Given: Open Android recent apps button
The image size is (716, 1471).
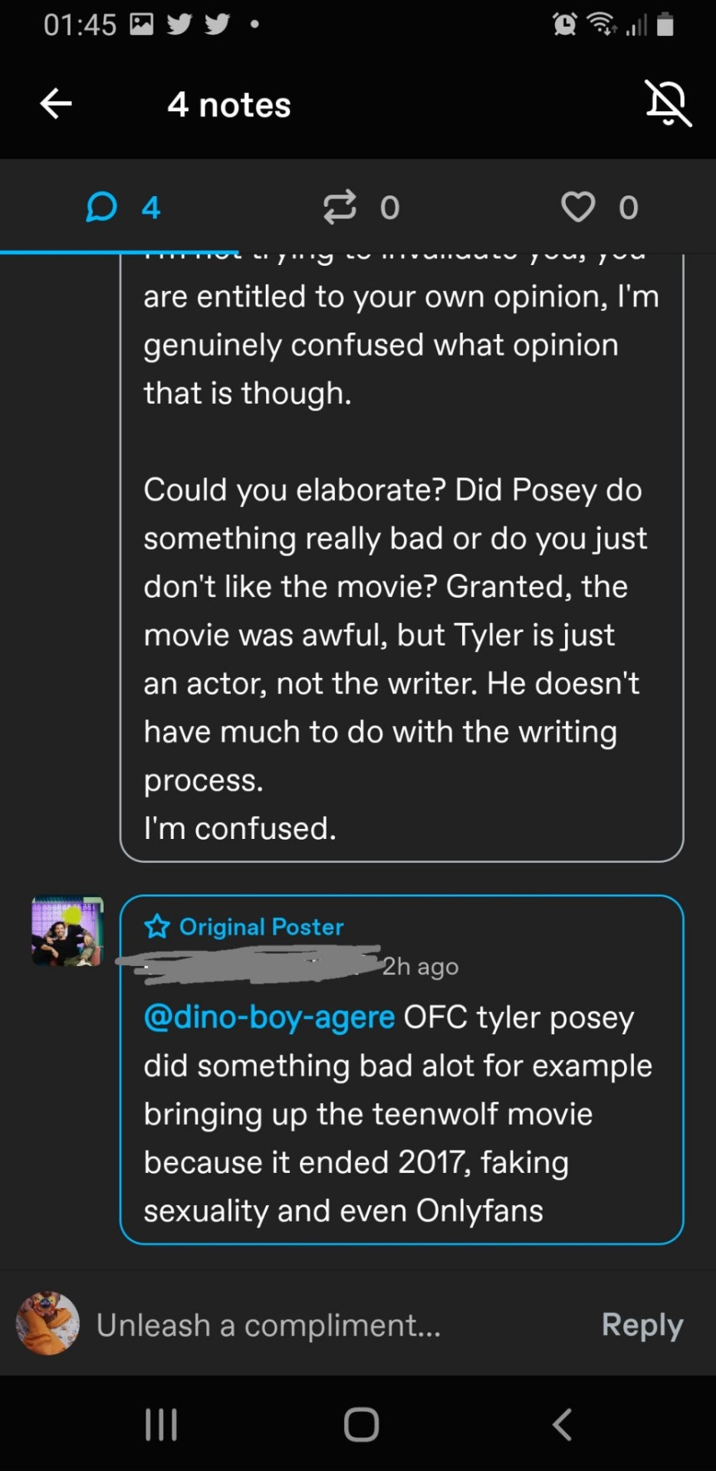Looking at the screenshot, I should click(x=161, y=1424).
